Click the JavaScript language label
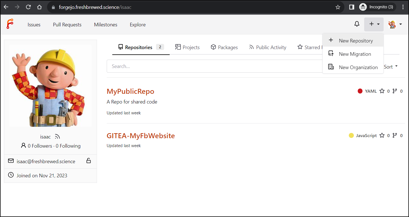The image size is (409, 217). (366, 135)
